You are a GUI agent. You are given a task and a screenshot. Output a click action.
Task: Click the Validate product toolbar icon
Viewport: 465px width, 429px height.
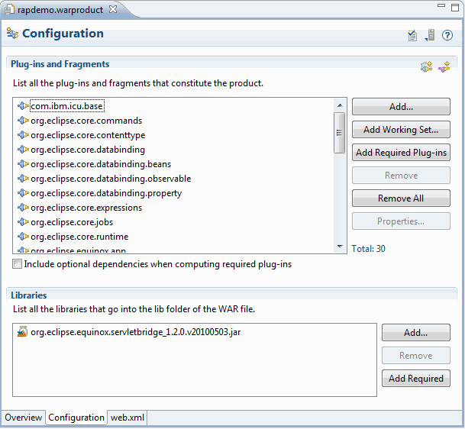point(412,36)
